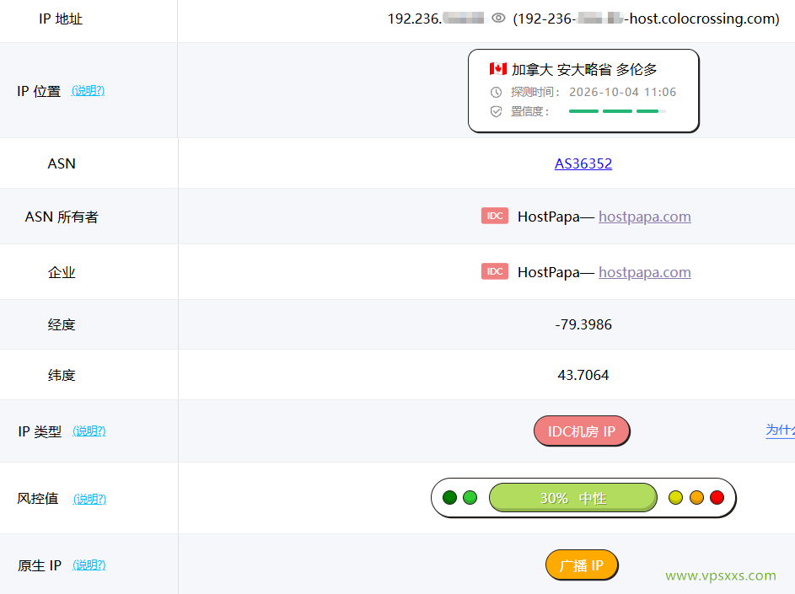Click the IDC机房 IP badge
This screenshot has width=795, height=594.
pos(582,431)
